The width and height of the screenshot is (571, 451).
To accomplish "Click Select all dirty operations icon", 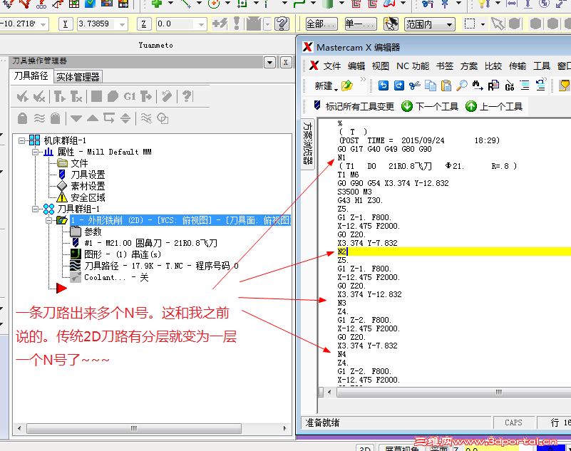I will click(38, 96).
